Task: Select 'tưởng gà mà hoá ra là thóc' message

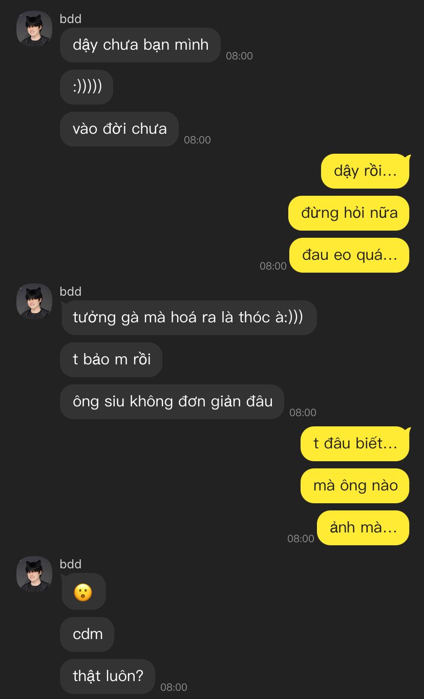Action: pos(188,318)
